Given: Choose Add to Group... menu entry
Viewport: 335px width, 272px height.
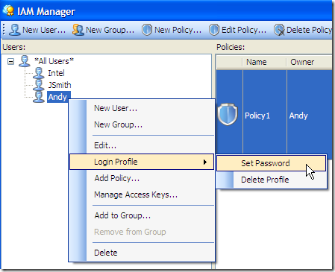Looking at the screenshot, I should [x=142, y=215].
